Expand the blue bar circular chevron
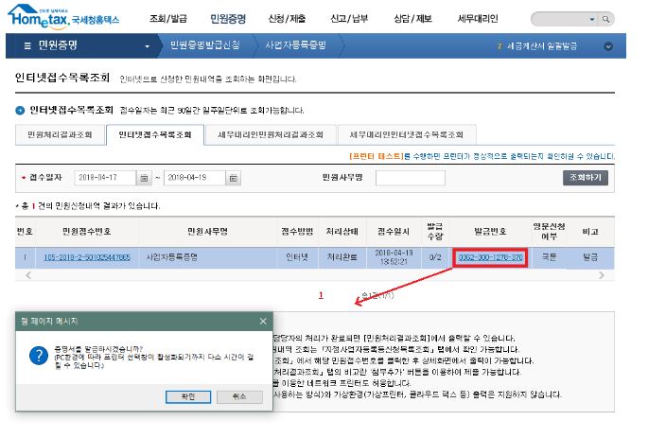The height and width of the screenshot is (438, 666). pyautogui.click(x=608, y=46)
